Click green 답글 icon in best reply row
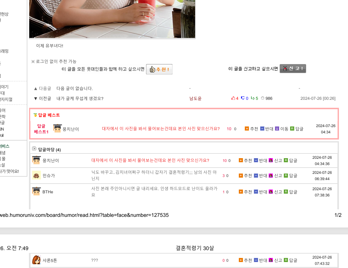The height and width of the screenshot is (268, 348). pyautogui.click(x=292, y=129)
